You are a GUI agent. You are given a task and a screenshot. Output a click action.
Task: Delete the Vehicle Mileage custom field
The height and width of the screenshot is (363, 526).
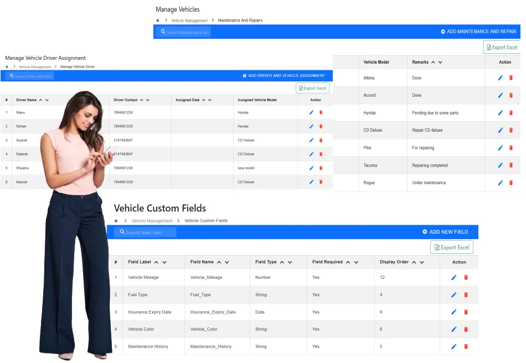[x=466, y=277]
